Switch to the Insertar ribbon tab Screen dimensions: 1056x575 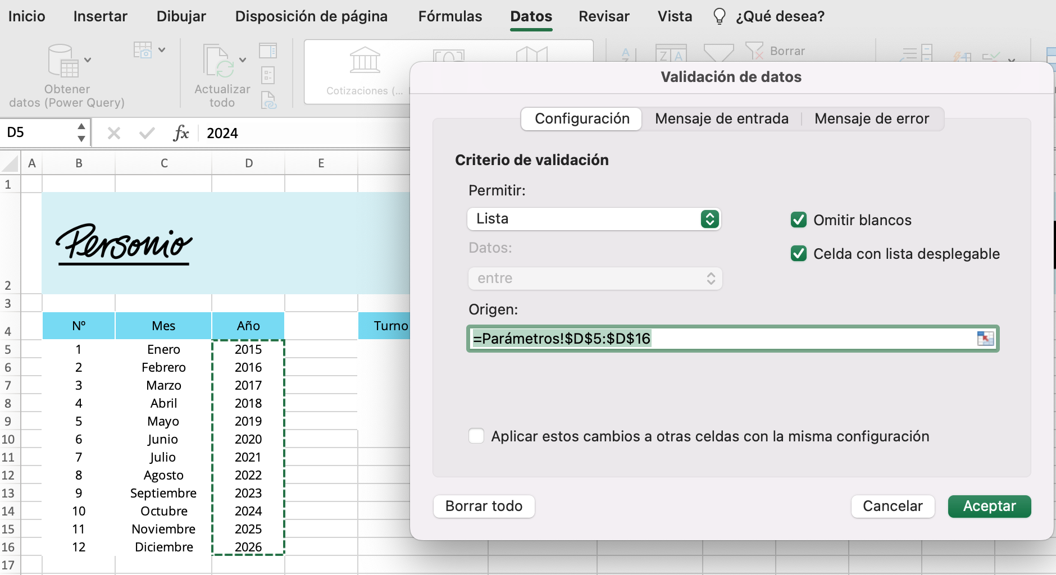pos(101,16)
